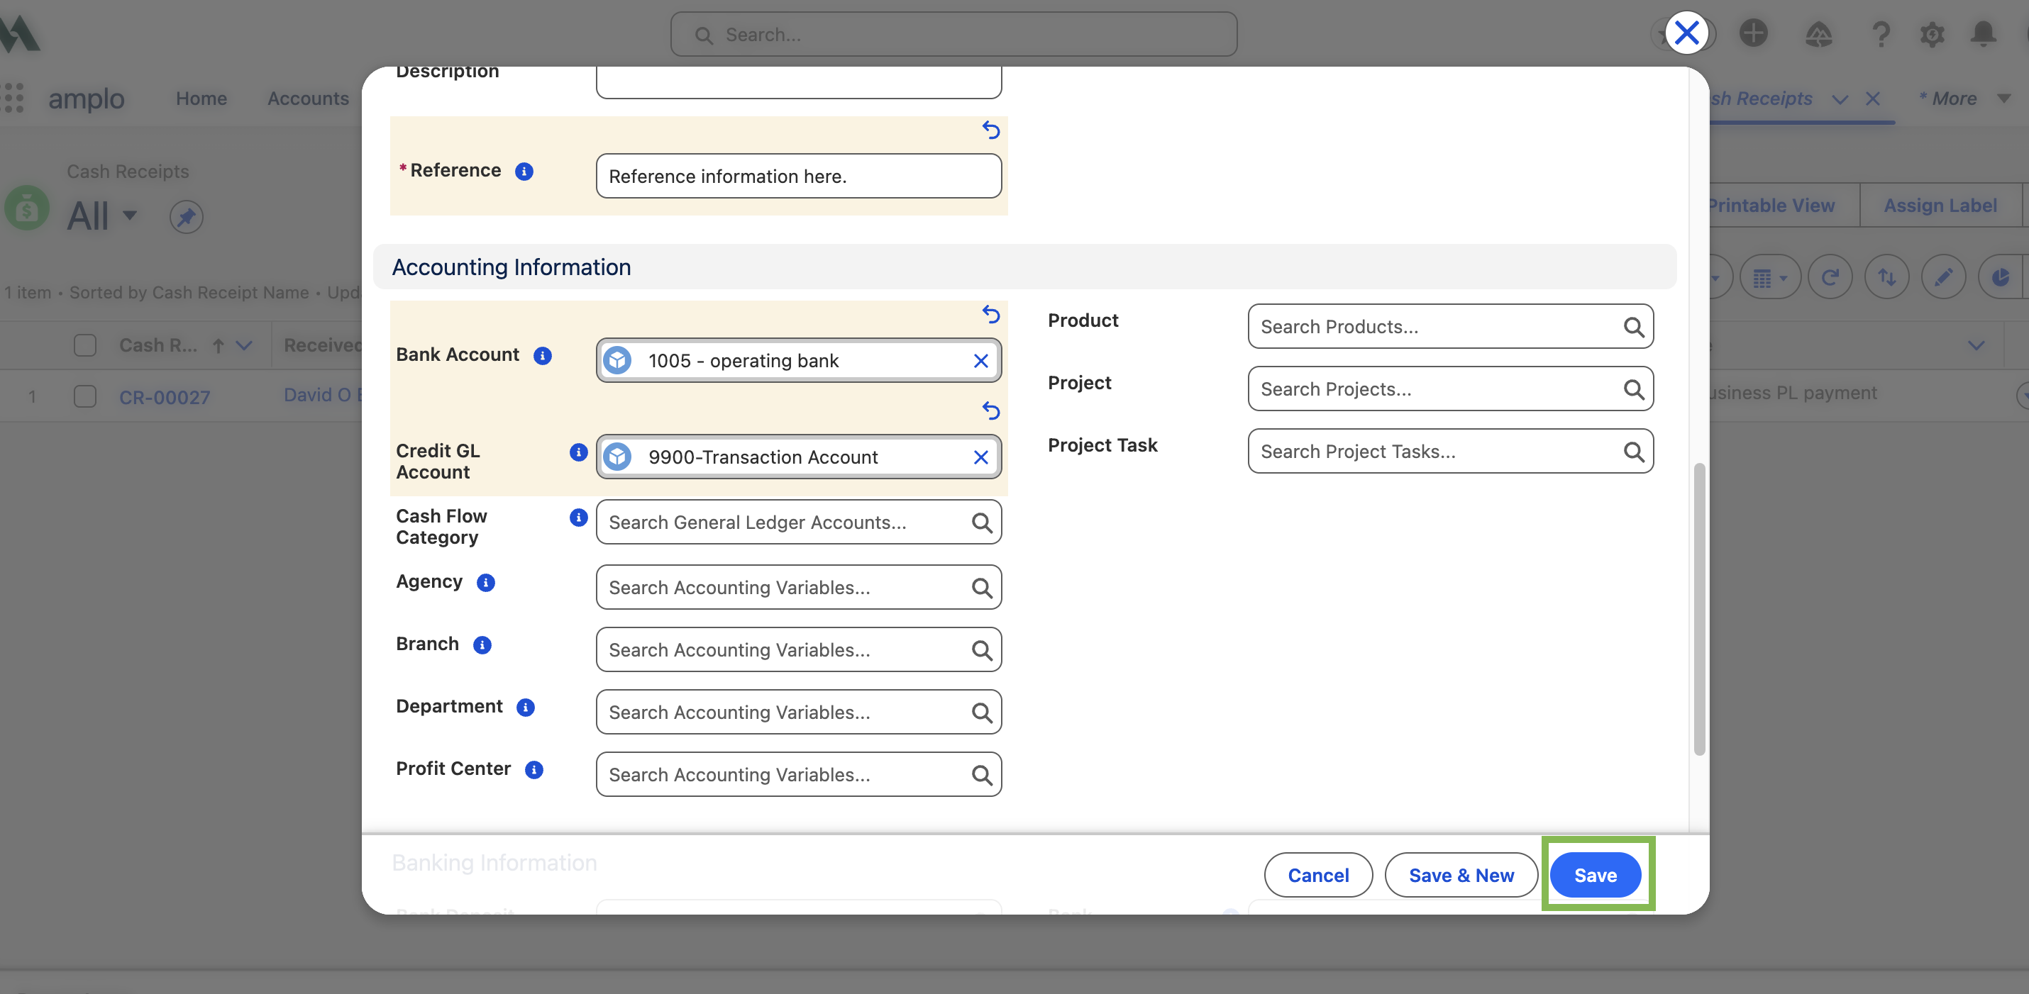Click the Assign Label button
The image size is (2029, 994).
pyautogui.click(x=1940, y=206)
